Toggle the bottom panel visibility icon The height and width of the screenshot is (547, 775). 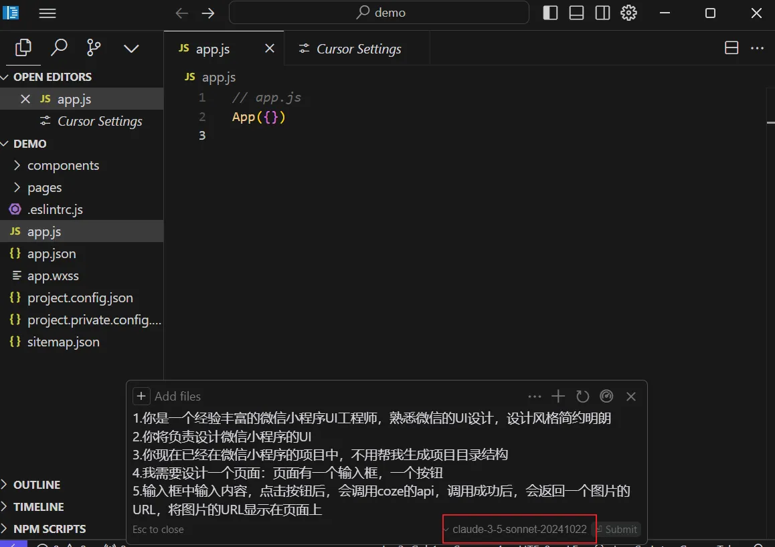(x=576, y=13)
